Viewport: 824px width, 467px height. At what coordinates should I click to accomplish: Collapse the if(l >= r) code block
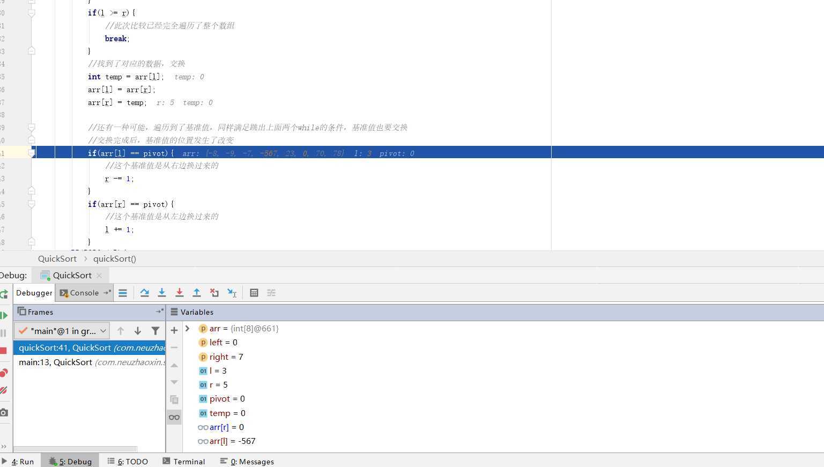[x=32, y=13]
